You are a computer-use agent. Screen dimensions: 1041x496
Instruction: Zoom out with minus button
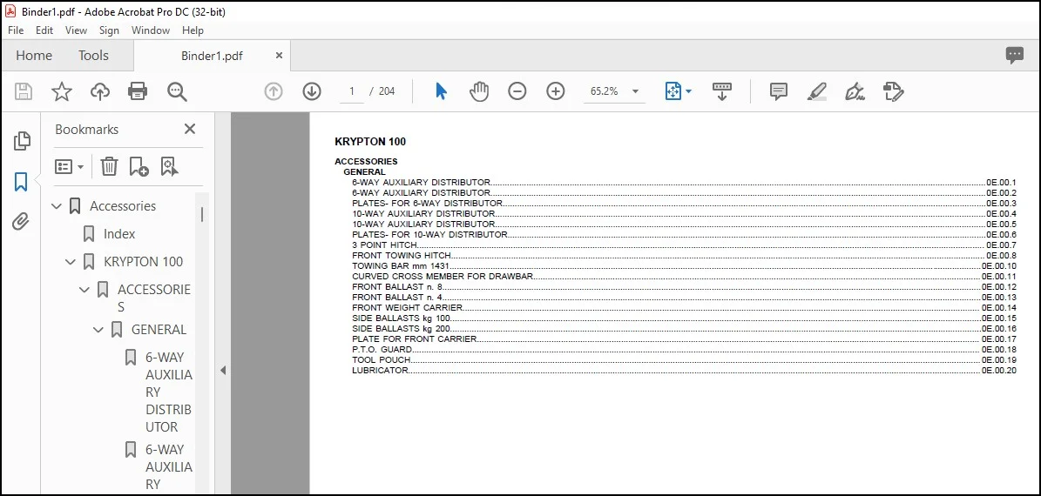pos(517,91)
